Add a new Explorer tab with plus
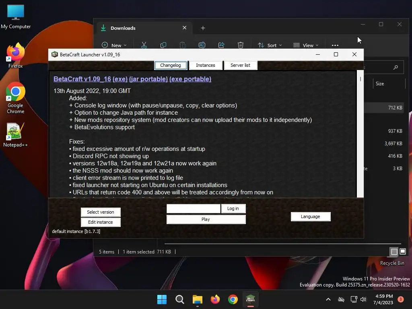The width and height of the screenshot is (412, 309). point(203,28)
